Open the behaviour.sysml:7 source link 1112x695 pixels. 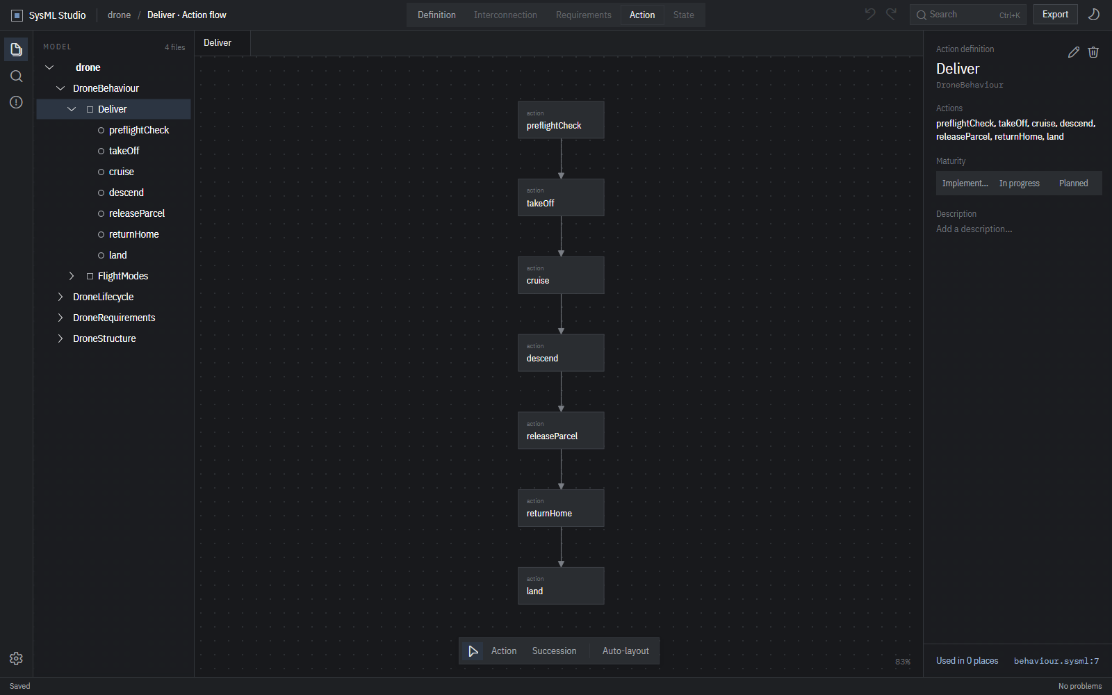[1056, 661]
